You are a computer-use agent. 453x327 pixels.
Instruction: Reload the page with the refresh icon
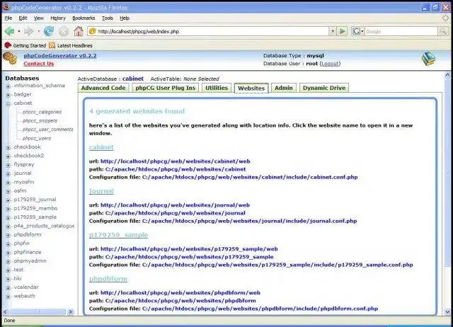pyautogui.click(x=49, y=31)
